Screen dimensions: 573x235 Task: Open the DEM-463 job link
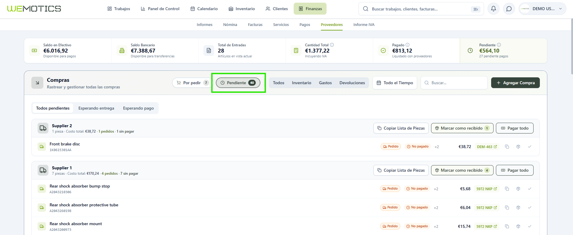point(487,147)
